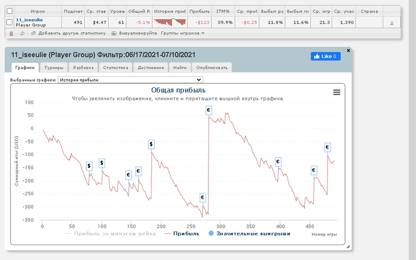Click the count value 491
The height and width of the screenshot is (260, 416).
[78, 23]
